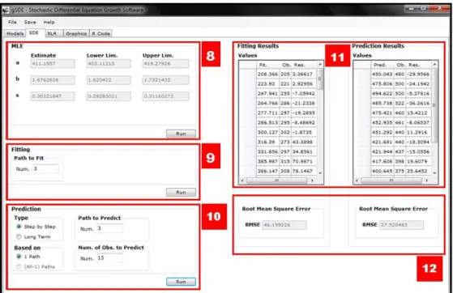The width and height of the screenshot is (453, 293).
Task: Click the Fitting Results vertical scrollbar thumb
Action: [319, 79]
